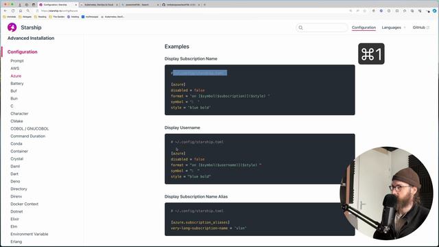The width and height of the screenshot is (439, 247).
Task: Click the "Display Subscription Name Alias" heading
Action: 196,197
